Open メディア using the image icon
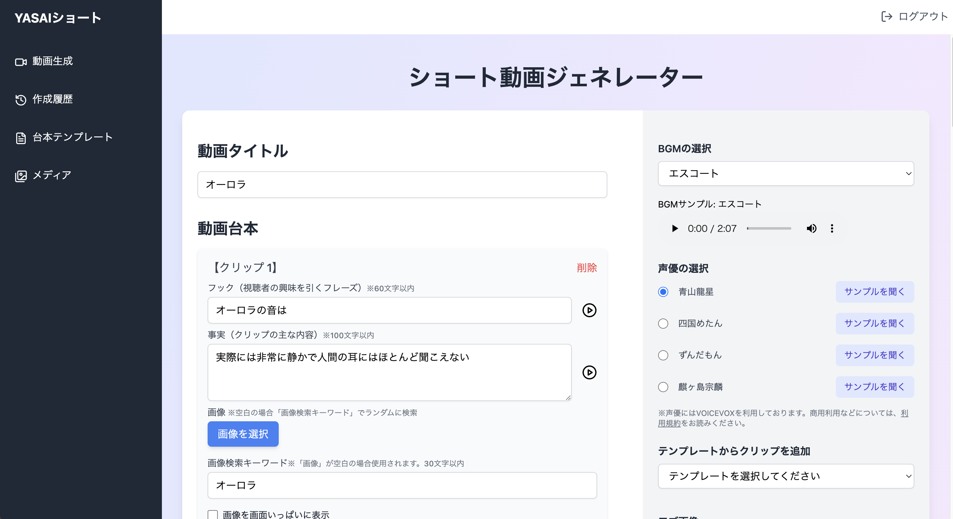This screenshot has width=953, height=519. click(21, 175)
